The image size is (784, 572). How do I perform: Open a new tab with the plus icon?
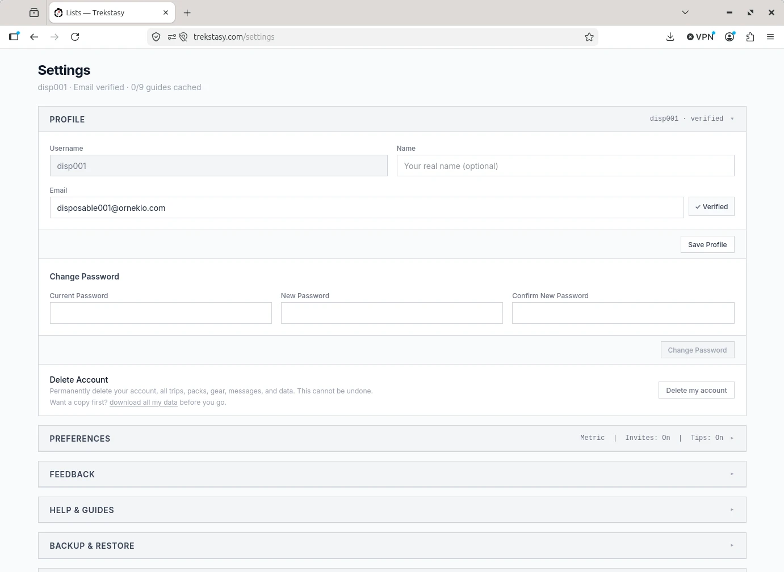click(187, 12)
